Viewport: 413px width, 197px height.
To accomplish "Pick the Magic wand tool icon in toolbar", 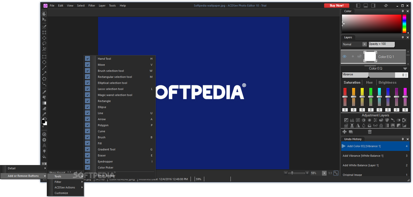I will 44,49.
